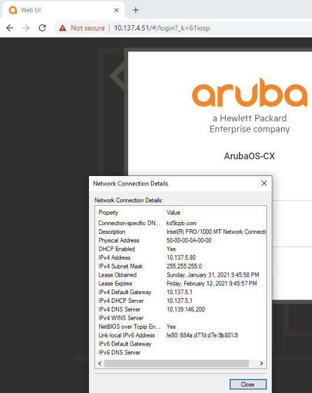The image size is (312, 393).
Task: Select the DHCP Enabled row label
Action: point(116,249)
